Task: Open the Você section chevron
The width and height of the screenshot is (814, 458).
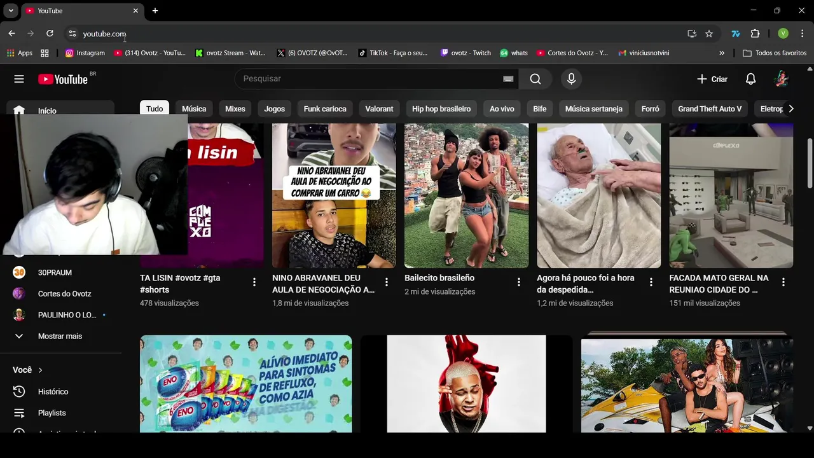Action: 40,370
